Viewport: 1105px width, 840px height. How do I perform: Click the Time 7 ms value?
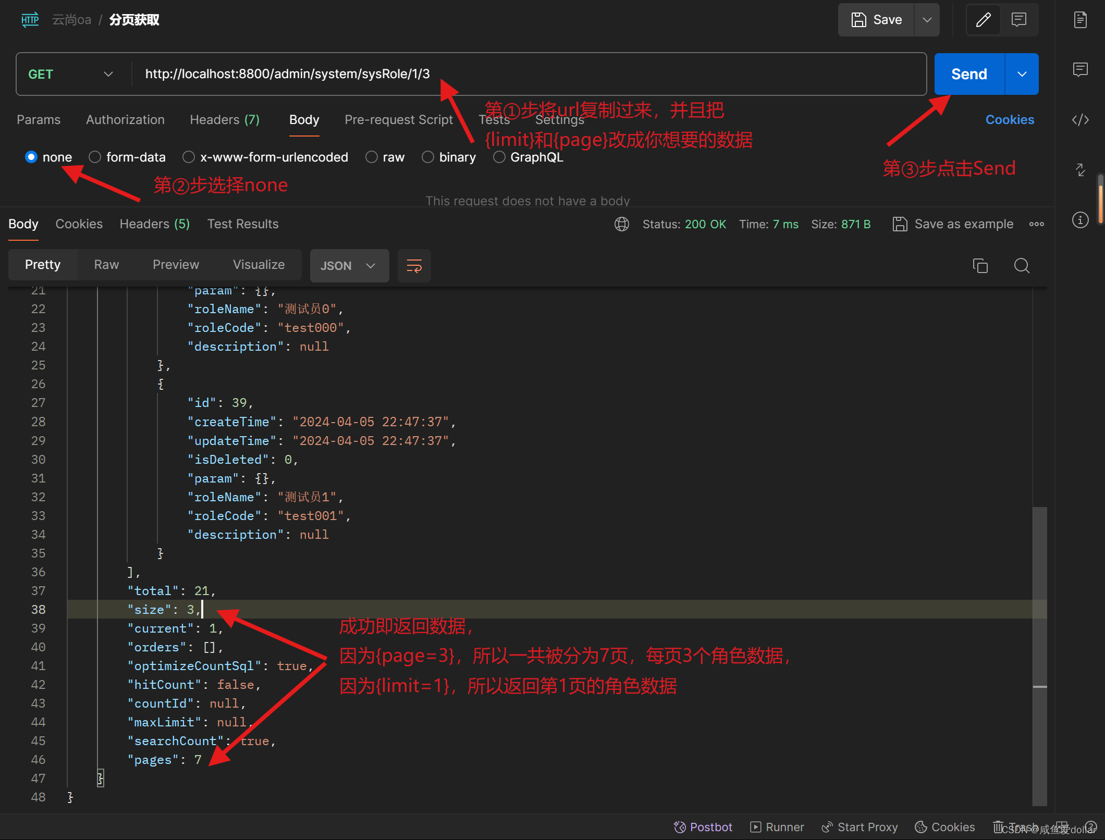point(785,224)
